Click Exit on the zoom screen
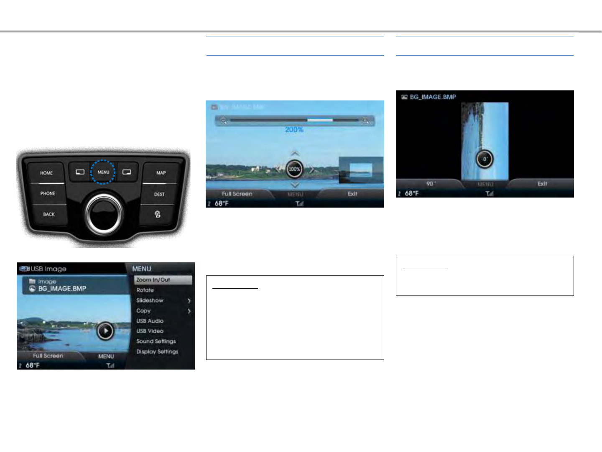The height and width of the screenshot is (452, 602). pyautogui.click(x=352, y=194)
